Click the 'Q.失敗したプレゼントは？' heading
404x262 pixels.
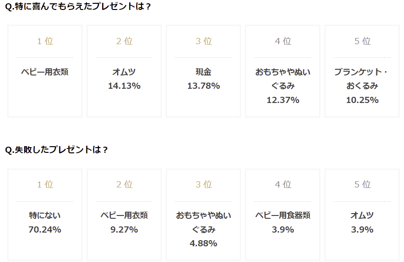[56, 150]
